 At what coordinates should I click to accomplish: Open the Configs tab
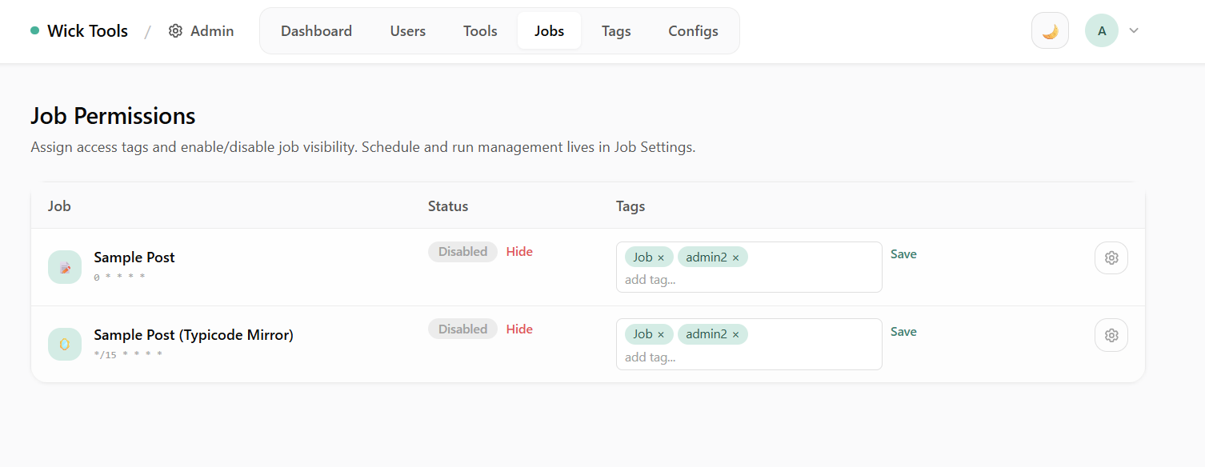click(x=693, y=31)
